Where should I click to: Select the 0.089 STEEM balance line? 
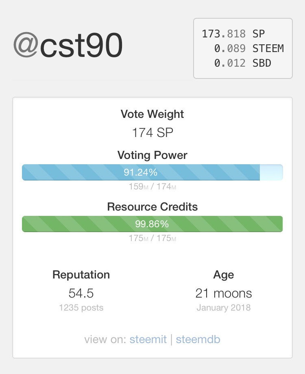(248, 48)
